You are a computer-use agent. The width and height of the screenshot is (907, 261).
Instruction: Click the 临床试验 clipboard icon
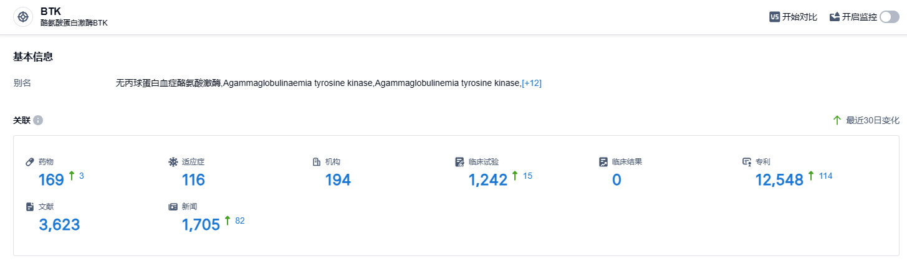click(x=460, y=162)
